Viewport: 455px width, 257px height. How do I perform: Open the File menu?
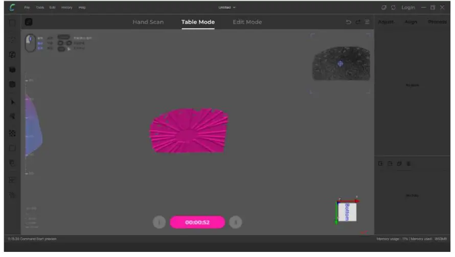27,8
